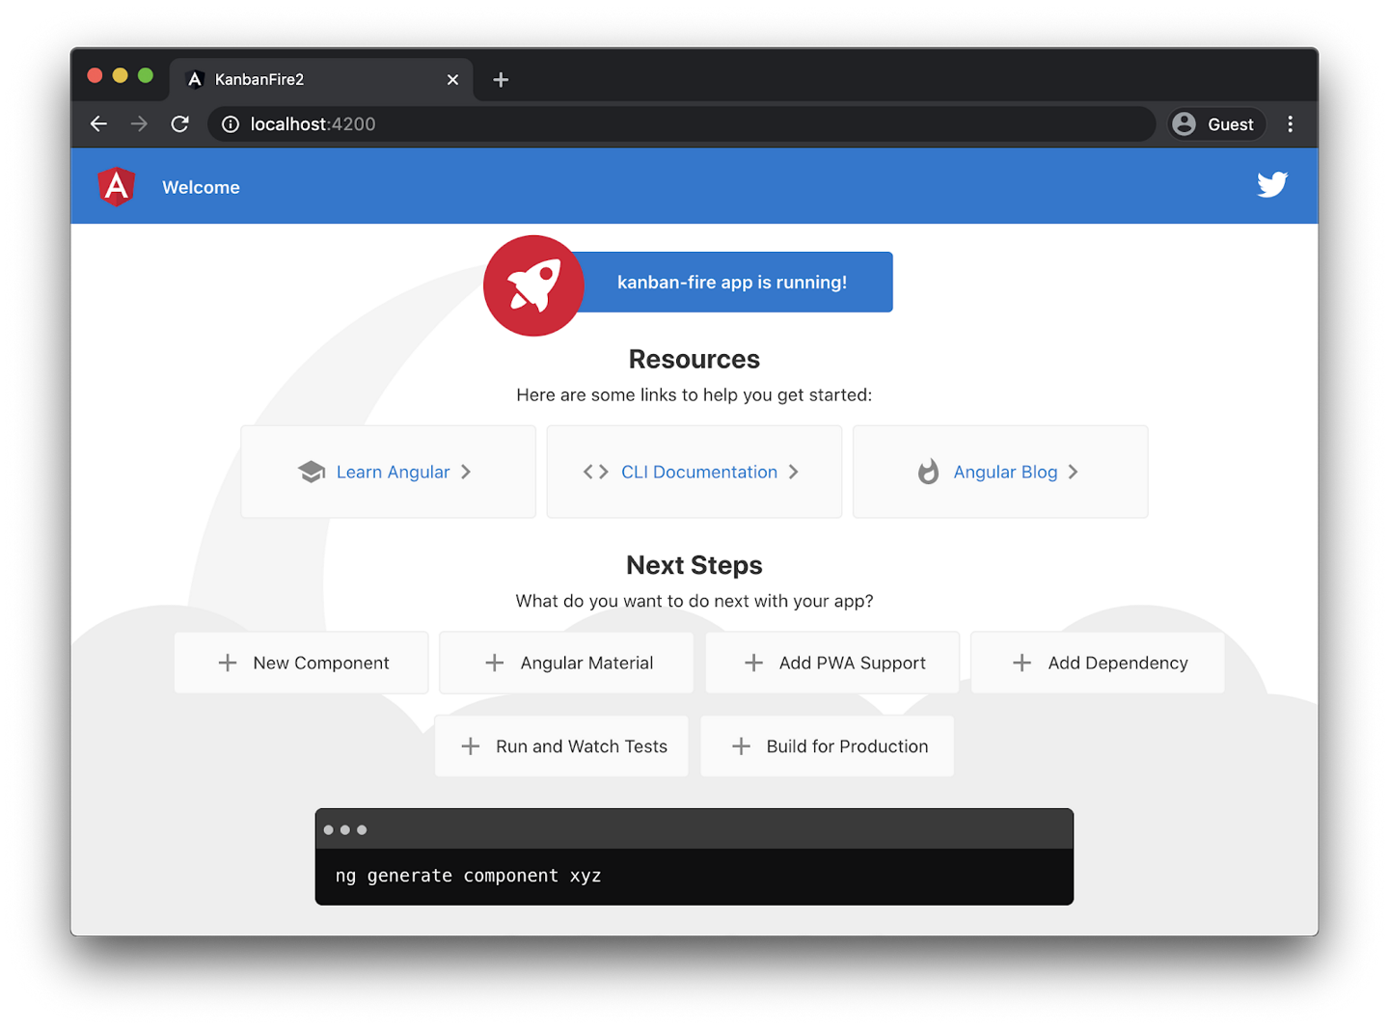
Task: Click the plus icon on New Component
Action: (x=228, y=663)
